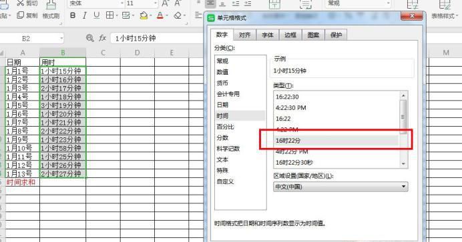This screenshot has height=242, width=462.
Task: Click the Copy (复制) icon
Action: click(x=20, y=15)
